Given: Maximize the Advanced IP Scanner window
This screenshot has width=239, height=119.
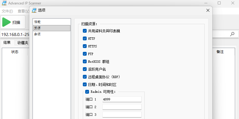Looking at the screenshot, I should tap(219, 3).
